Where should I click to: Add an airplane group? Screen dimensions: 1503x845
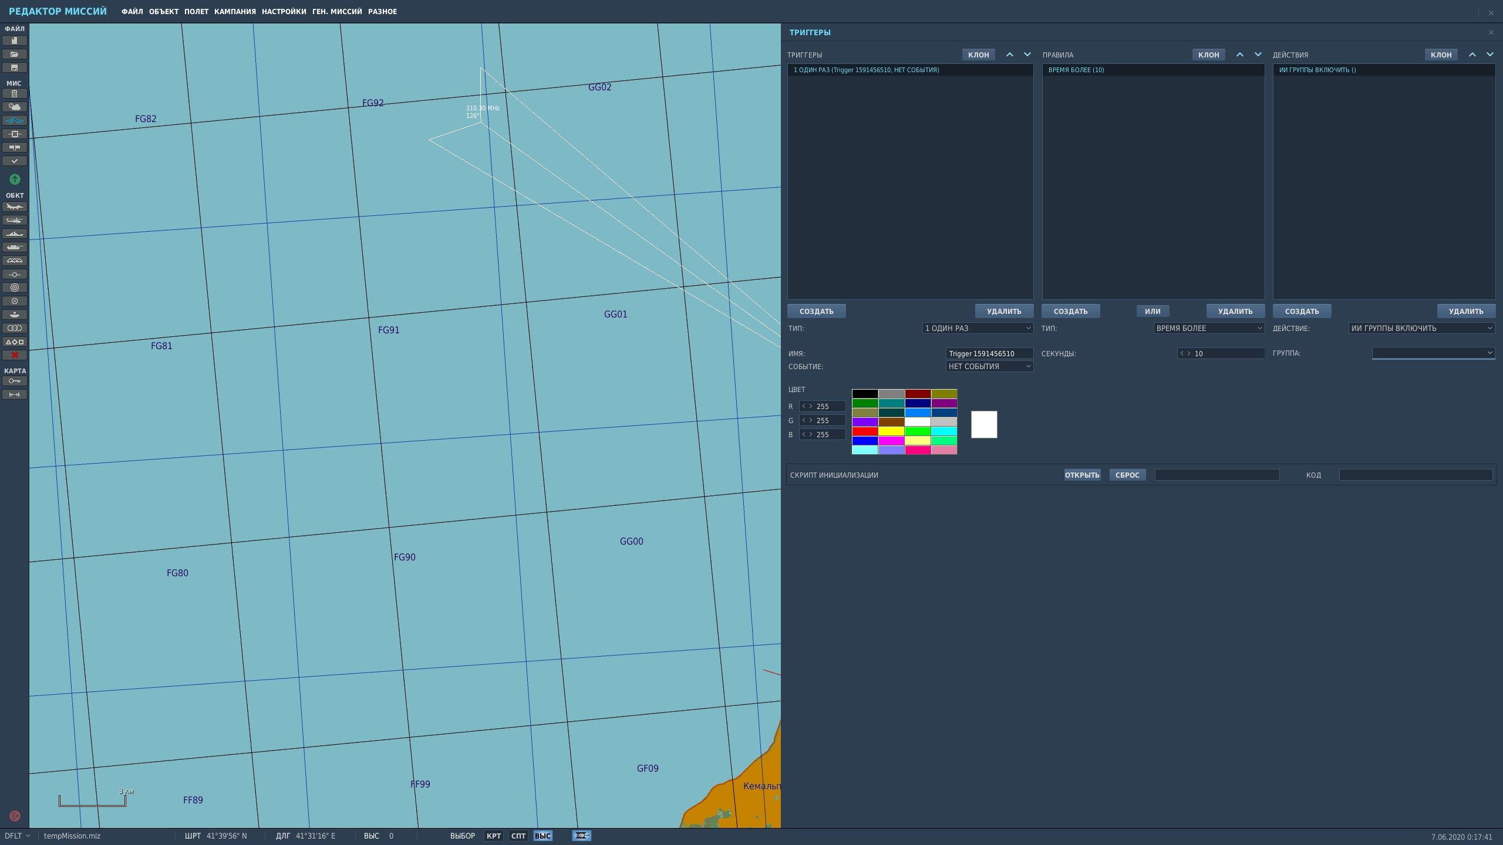click(15, 207)
